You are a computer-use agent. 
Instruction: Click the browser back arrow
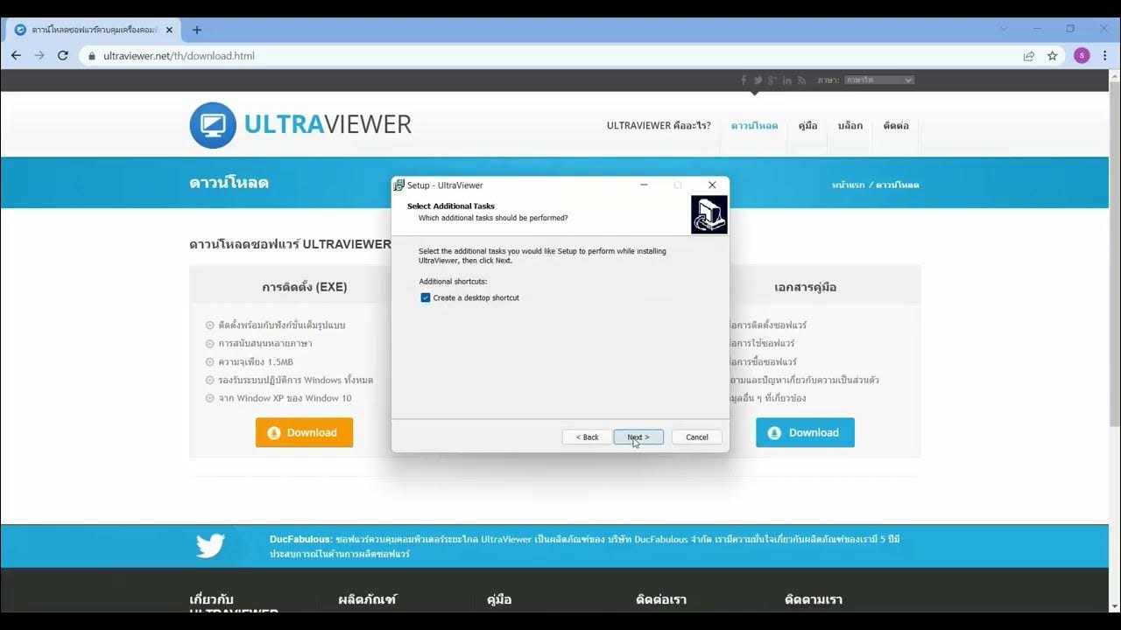click(x=16, y=55)
